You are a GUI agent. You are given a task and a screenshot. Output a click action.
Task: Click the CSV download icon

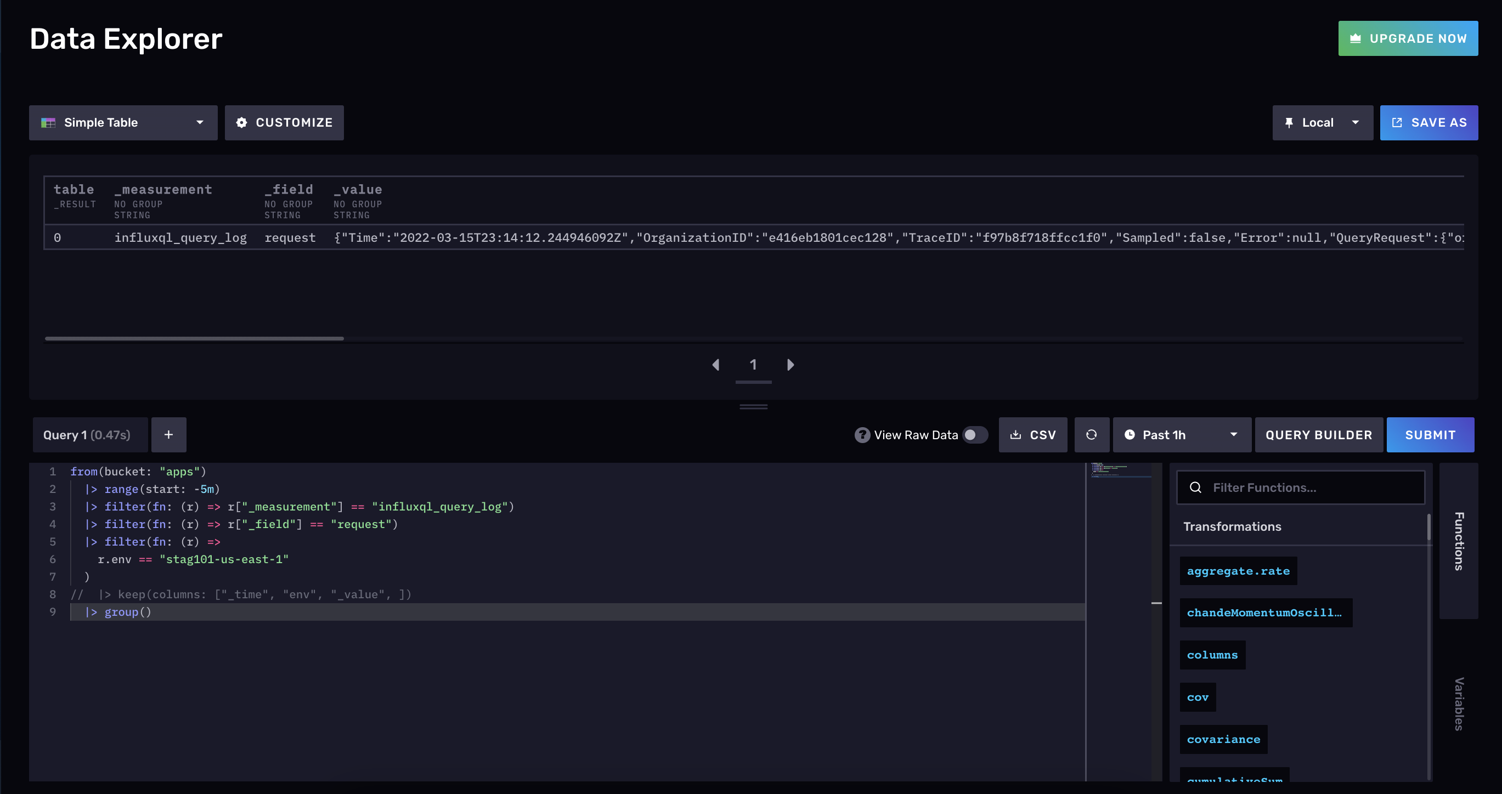(x=1017, y=435)
